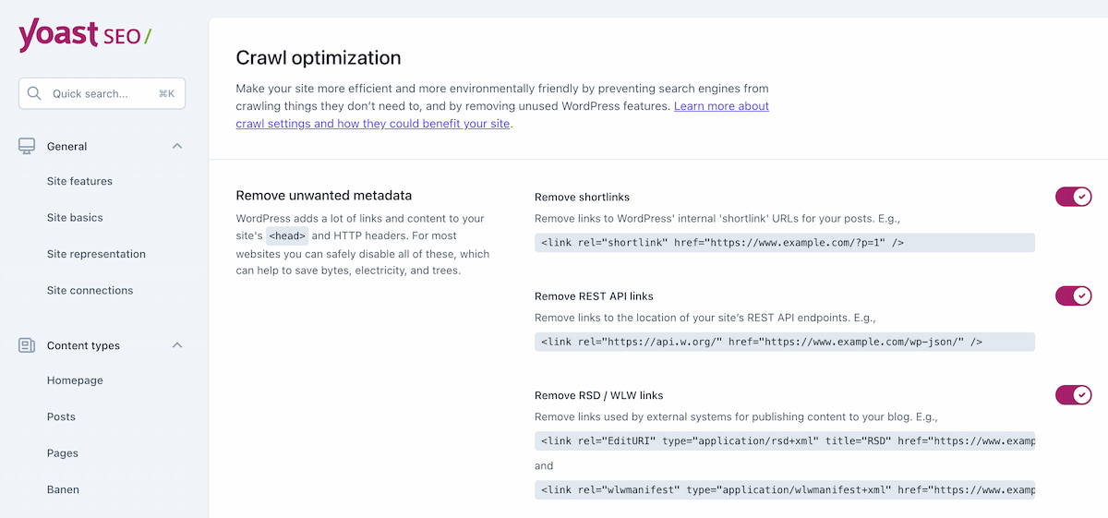Go to Pages content type

63,453
